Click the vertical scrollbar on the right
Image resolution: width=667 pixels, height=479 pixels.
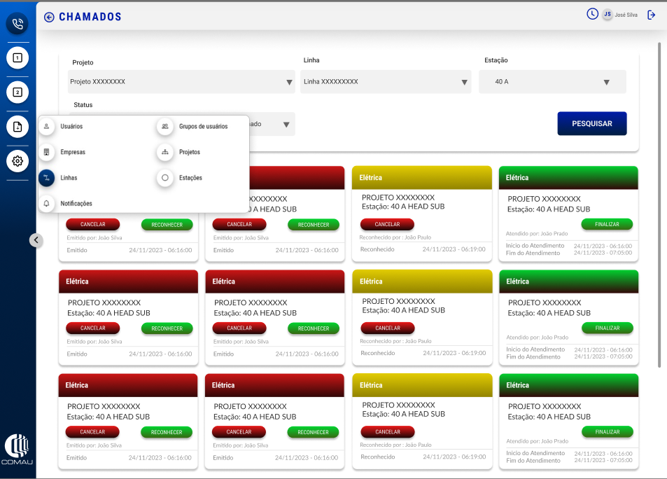[x=659, y=203]
